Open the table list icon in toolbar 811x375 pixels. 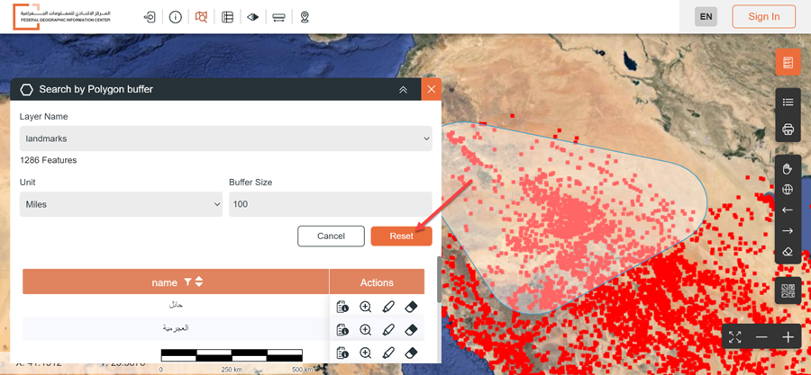[227, 17]
